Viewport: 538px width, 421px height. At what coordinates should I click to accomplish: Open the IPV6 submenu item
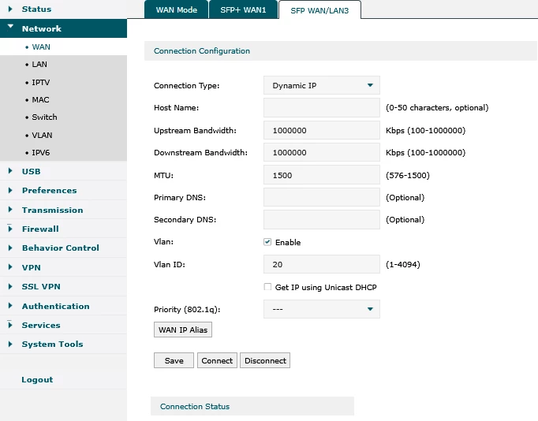point(40,153)
